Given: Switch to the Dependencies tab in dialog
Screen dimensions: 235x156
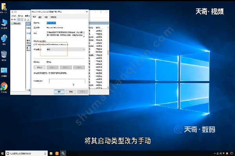Looking at the screenshot, I should pyautogui.click(x=53, y=17).
